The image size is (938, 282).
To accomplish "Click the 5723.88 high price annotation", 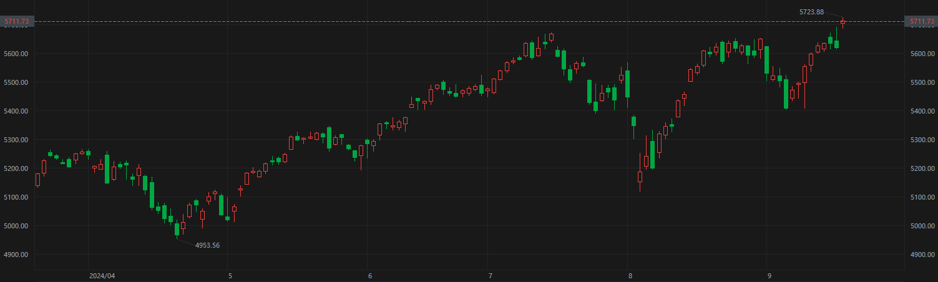I will click(811, 12).
